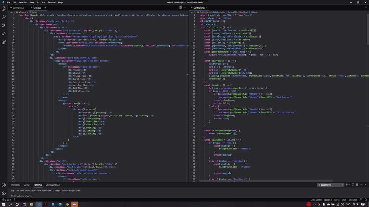Viewport: 369px width, 207px height.
Task: Open the Terminal menu
Action: tap(52, 2)
